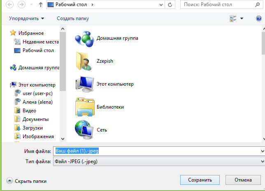Viewport: 265px width, 191px height.
Task: Click sidebar scrollbar down arrow
Action: click(x=63, y=139)
